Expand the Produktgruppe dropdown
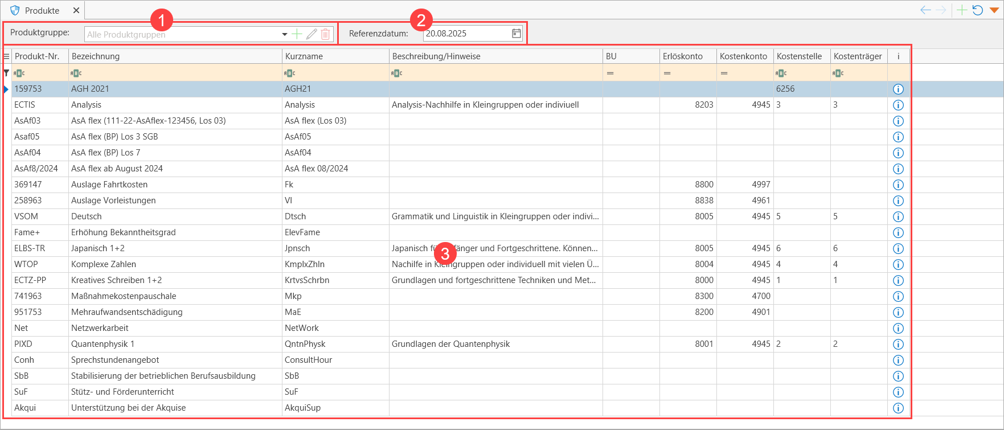This screenshot has width=1004, height=430. click(285, 35)
